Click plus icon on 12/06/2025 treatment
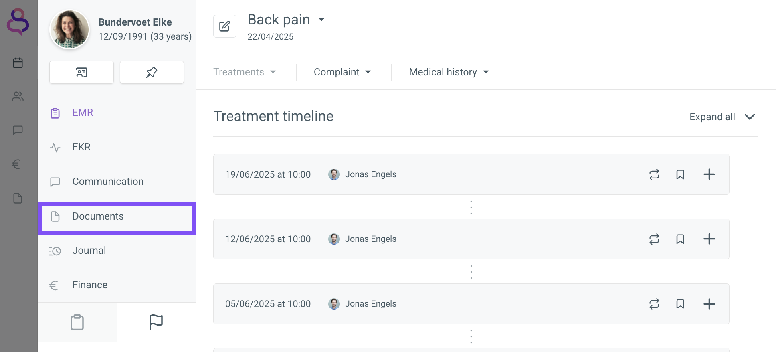Screen dimensions: 776x352 click(709, 239)
